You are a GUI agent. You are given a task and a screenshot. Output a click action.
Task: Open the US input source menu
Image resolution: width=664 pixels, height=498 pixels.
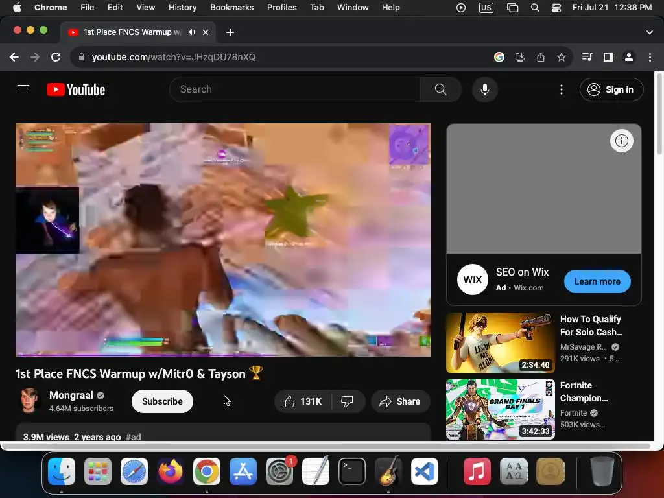click(x=486, y=8)
